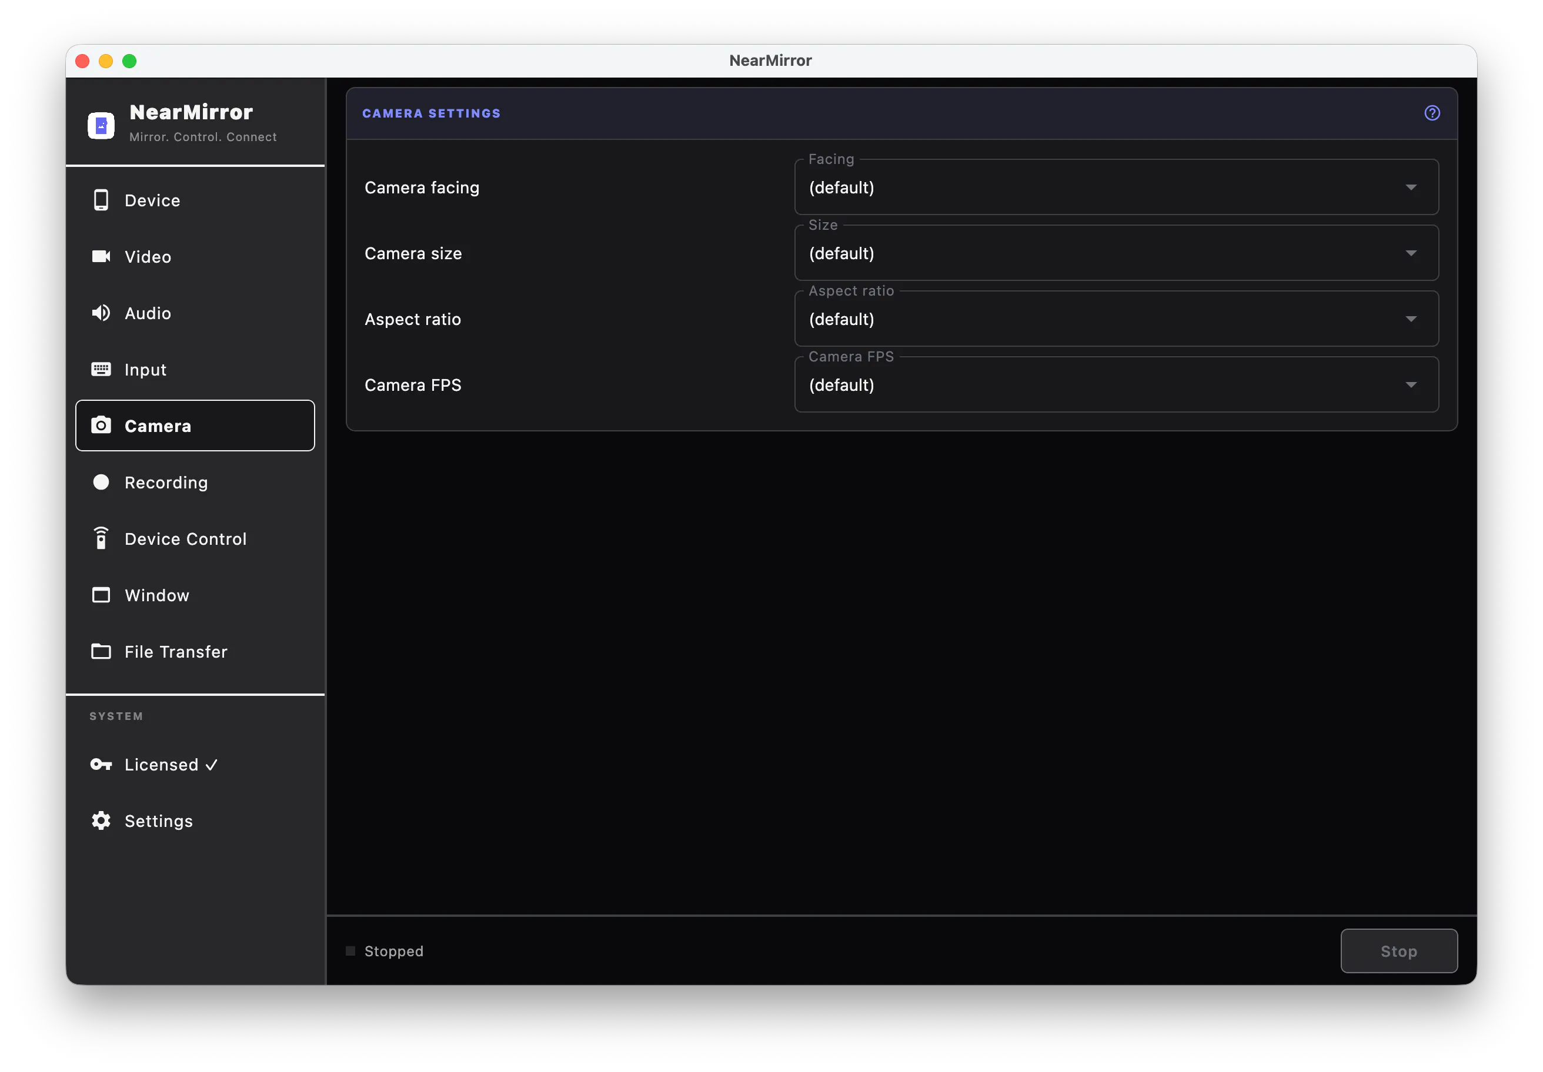Click the Stopped status indicator square

[350, 950]
